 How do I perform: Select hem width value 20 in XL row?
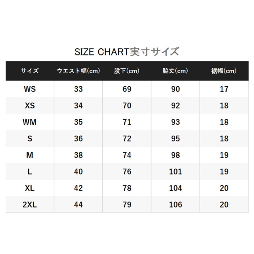coord(224,188)
